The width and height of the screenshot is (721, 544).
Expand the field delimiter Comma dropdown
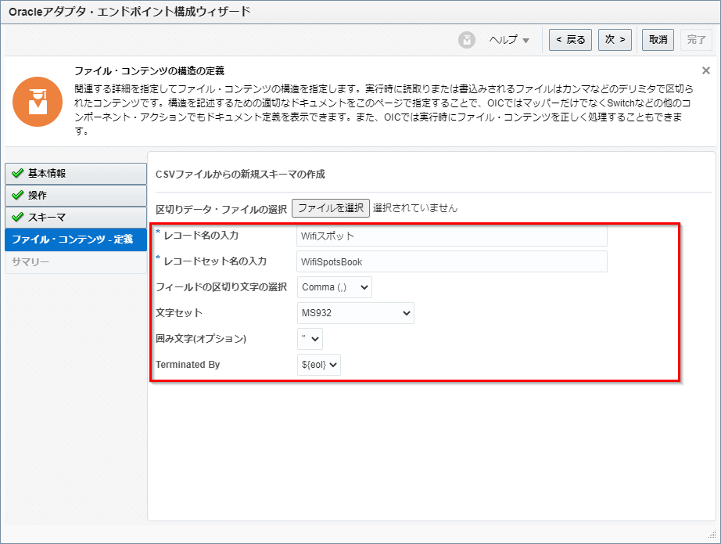click(x=335, y=287)
